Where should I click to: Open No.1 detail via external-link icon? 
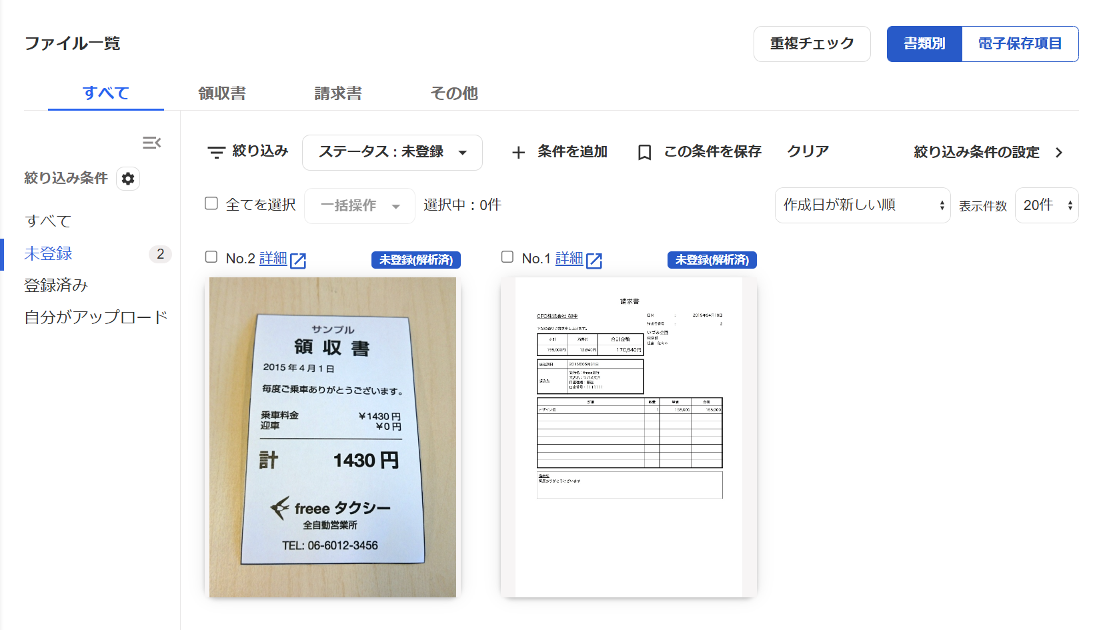coord(594,260)
